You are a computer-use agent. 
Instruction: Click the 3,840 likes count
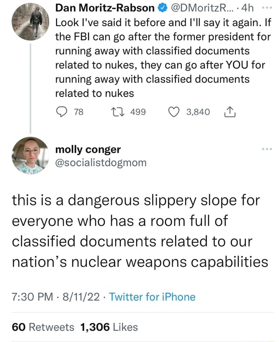tap(198, 113)
